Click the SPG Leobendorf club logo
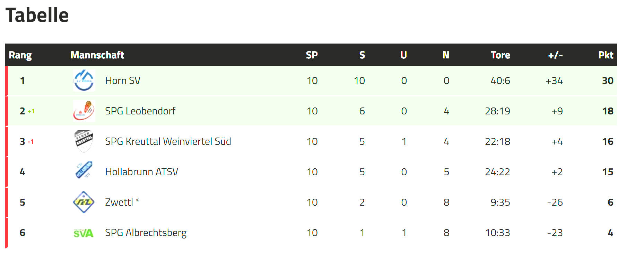The image size is (635, 253). 84,111
